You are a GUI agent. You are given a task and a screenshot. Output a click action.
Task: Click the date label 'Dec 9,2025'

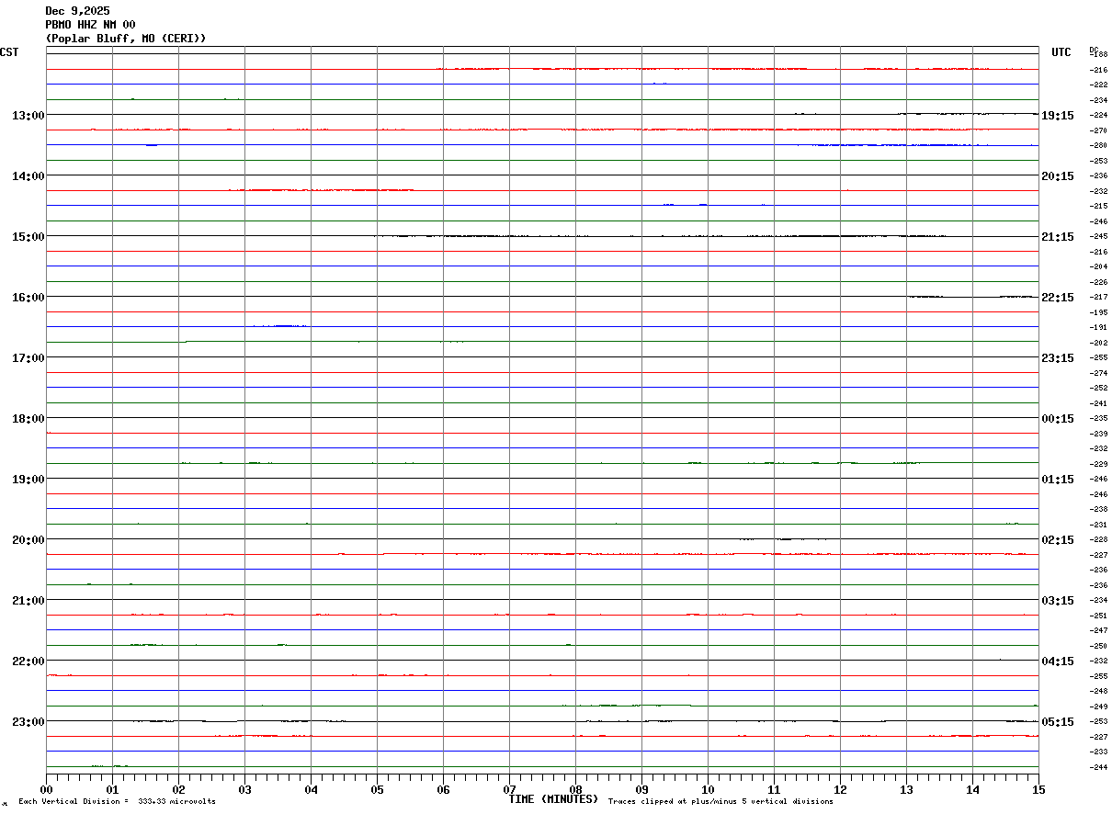(x=77, y=11)
